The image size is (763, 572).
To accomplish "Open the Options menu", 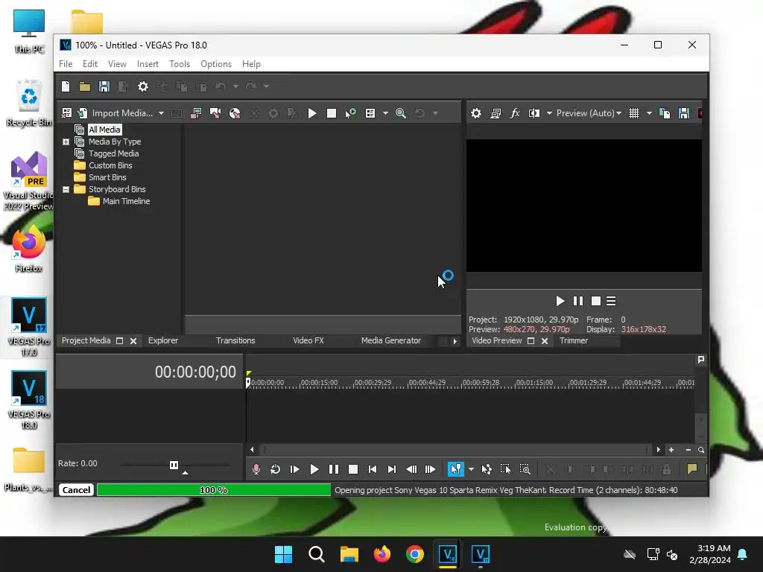I will [216, 64].
